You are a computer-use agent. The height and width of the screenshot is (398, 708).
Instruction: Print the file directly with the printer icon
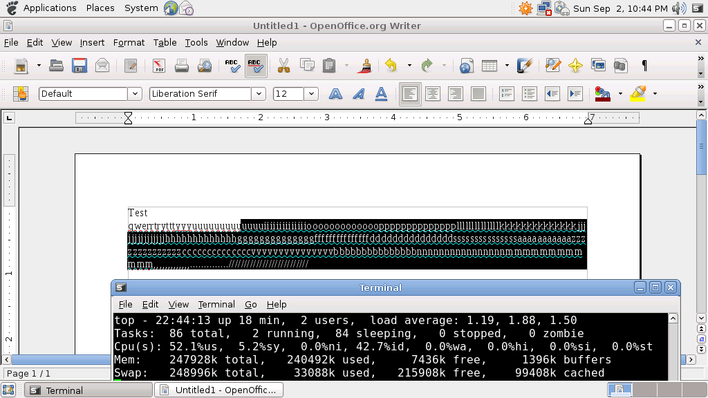coord(182,66)
